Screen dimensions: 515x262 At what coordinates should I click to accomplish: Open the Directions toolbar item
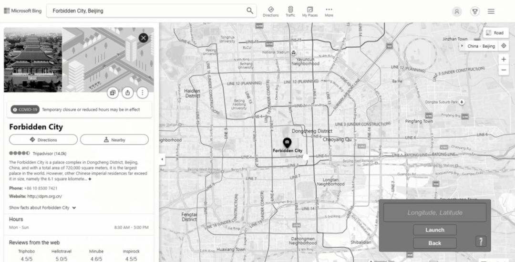(271, 11)
